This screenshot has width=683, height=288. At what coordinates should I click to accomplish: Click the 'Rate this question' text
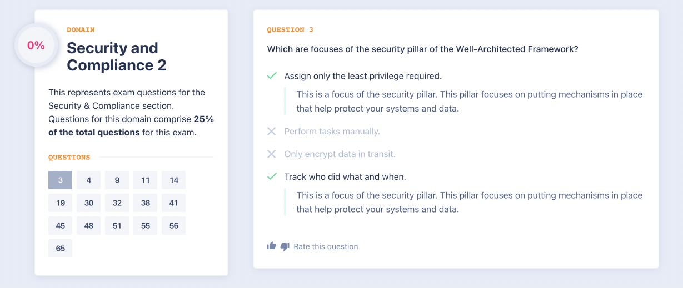pyautogui.click(x=326, y=246)
